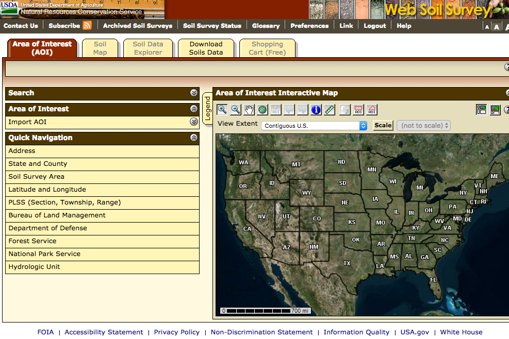509x339 pixels.
Task: Go to previous map extent arrow
Action: point(289,110)
